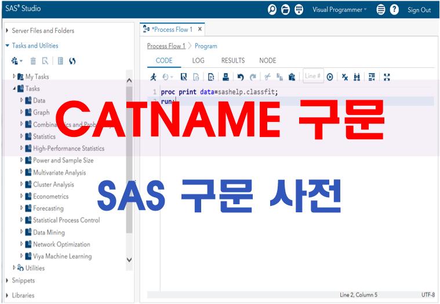Open the New task dropdown icon

[17, 61]
